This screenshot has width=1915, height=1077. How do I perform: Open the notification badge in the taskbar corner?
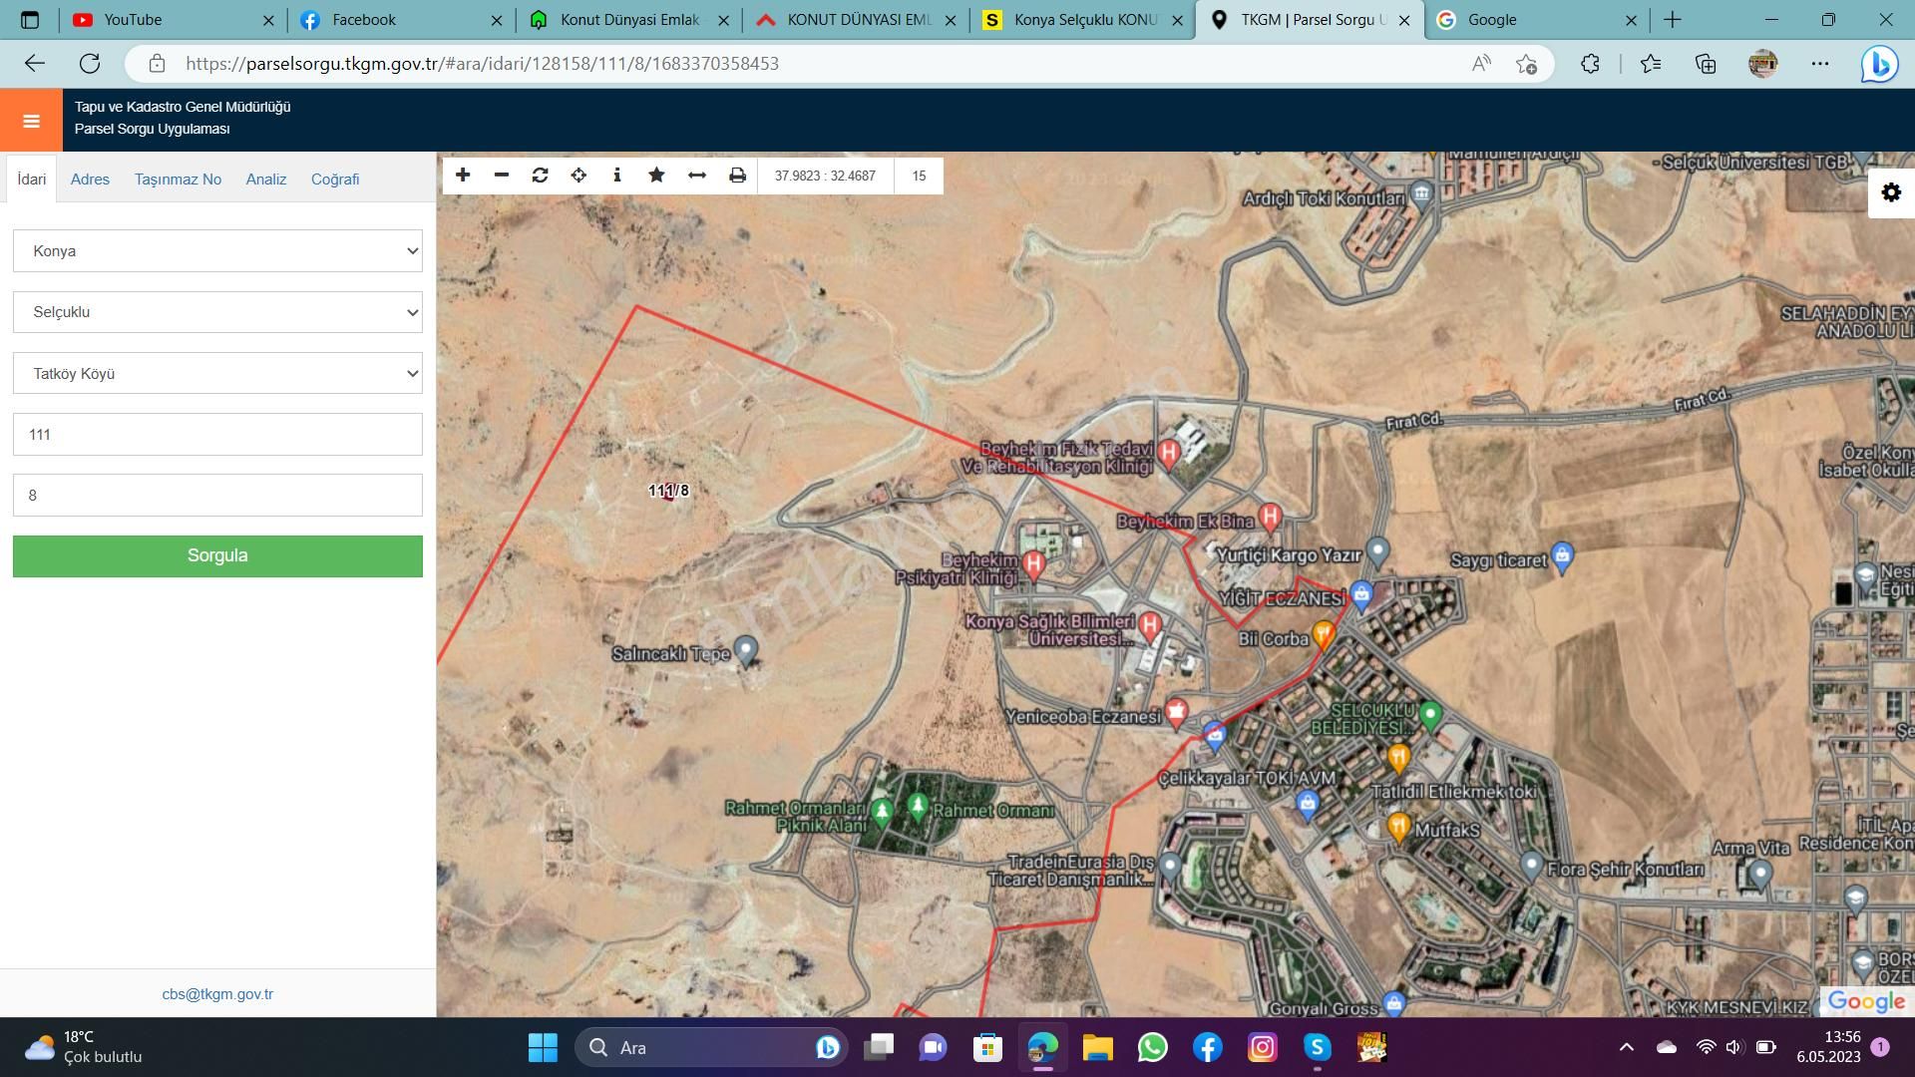pyautogui.click(x=1880, y=1047)
